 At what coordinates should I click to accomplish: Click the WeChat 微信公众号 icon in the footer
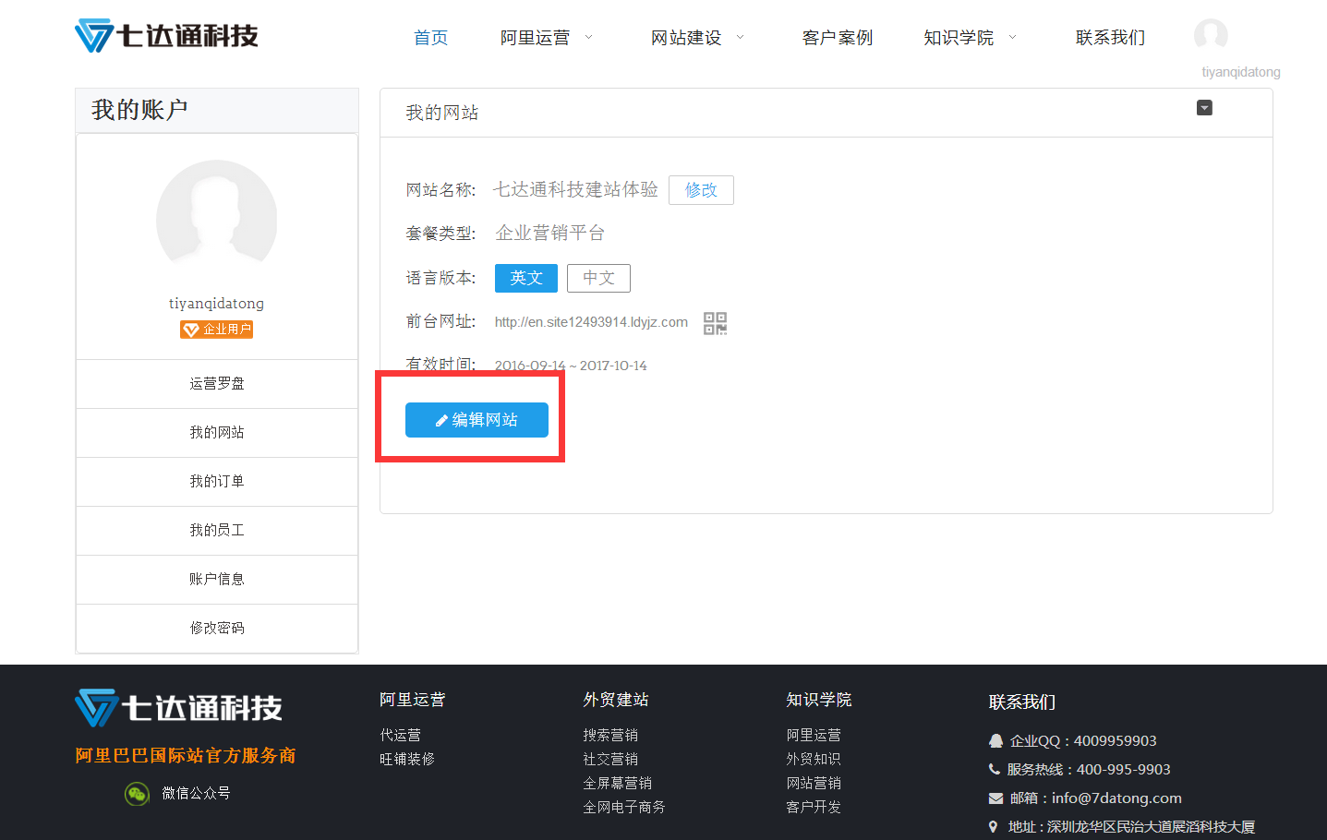137,794
